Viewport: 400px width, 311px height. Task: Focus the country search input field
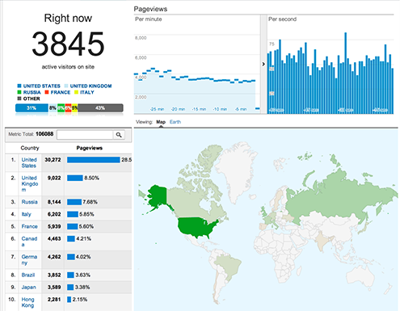pyautogui.click(x=85, y=135)
